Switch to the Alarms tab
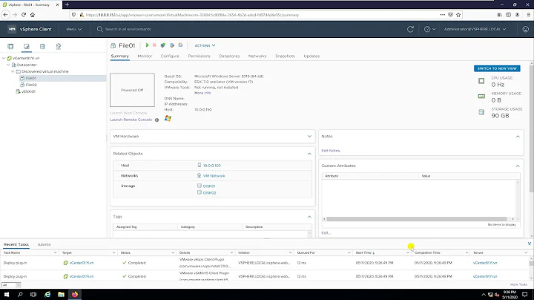 pyautogui.click(x=44, y=244)
